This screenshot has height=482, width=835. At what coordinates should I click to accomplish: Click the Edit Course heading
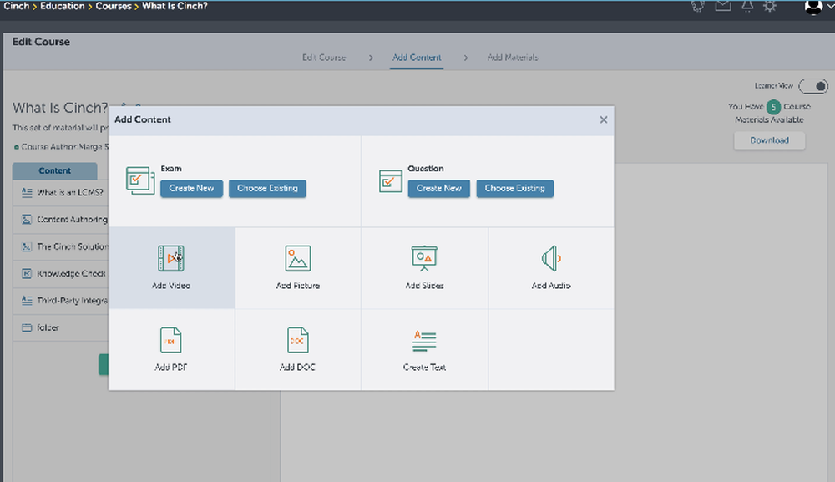point(41,42)
